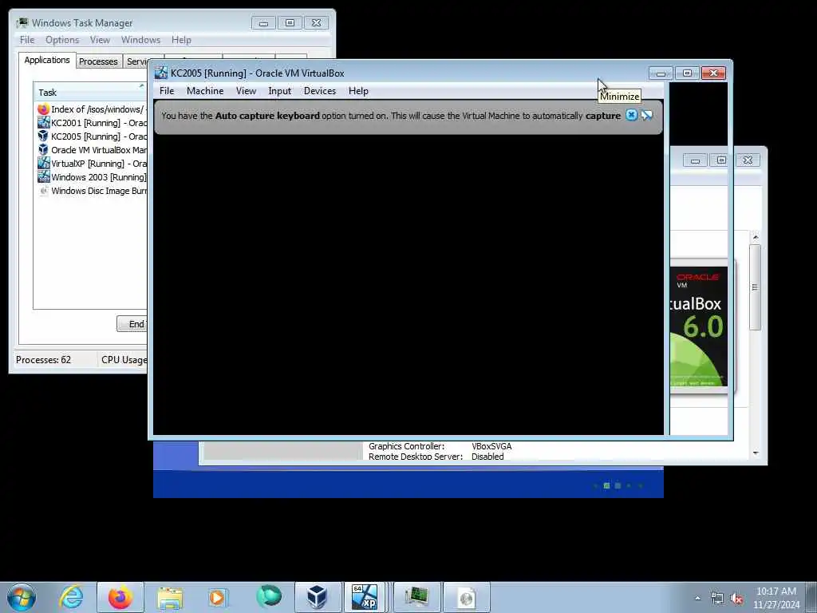This screenshot has height=613, width=817.
Task: Click the End Task button in Task Manager
Action: click(x=132, y=324)
